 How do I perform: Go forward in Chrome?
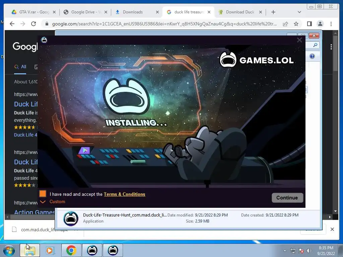[23, 24]
